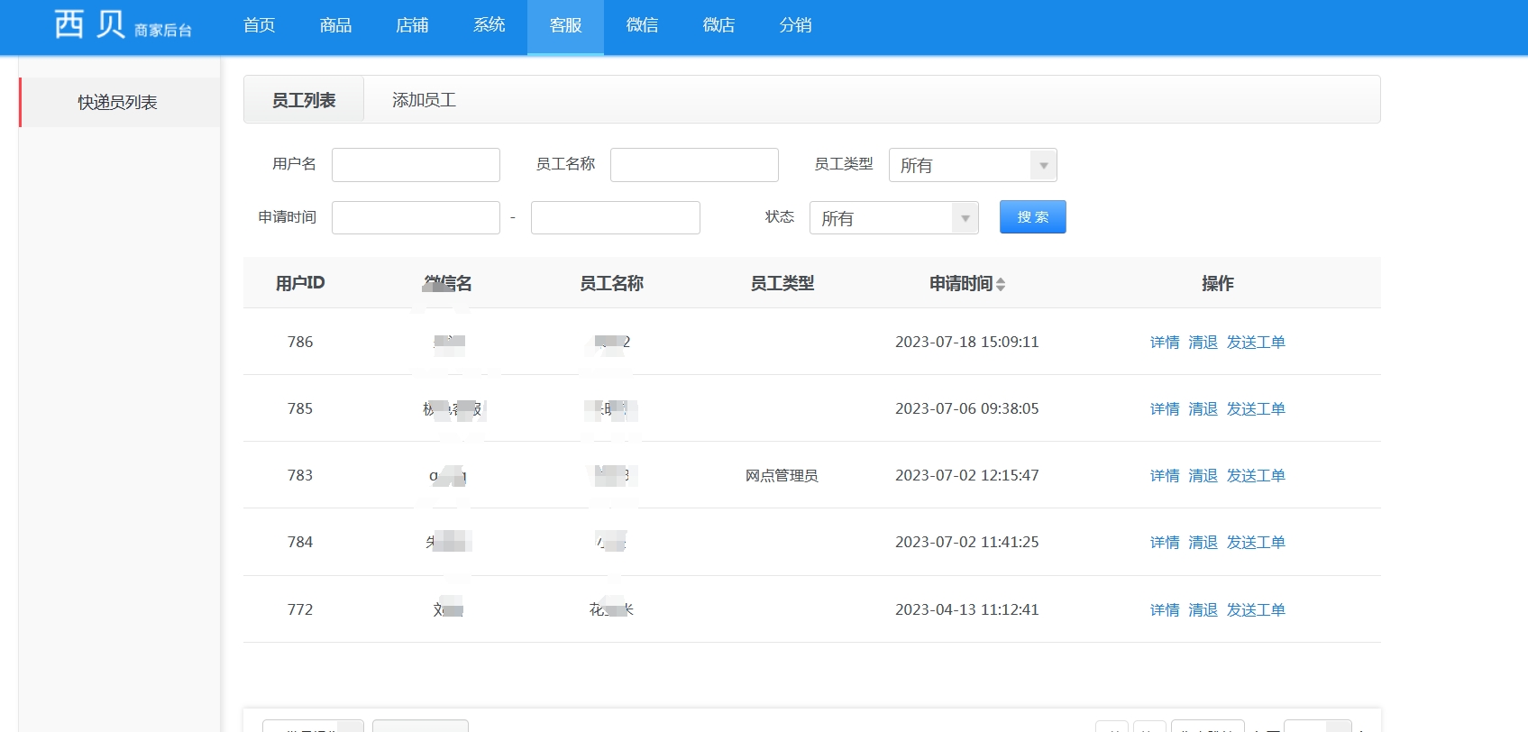Switch to the 添加员工 tab
The image size is (1528, 732).
[x=424, y=100]
